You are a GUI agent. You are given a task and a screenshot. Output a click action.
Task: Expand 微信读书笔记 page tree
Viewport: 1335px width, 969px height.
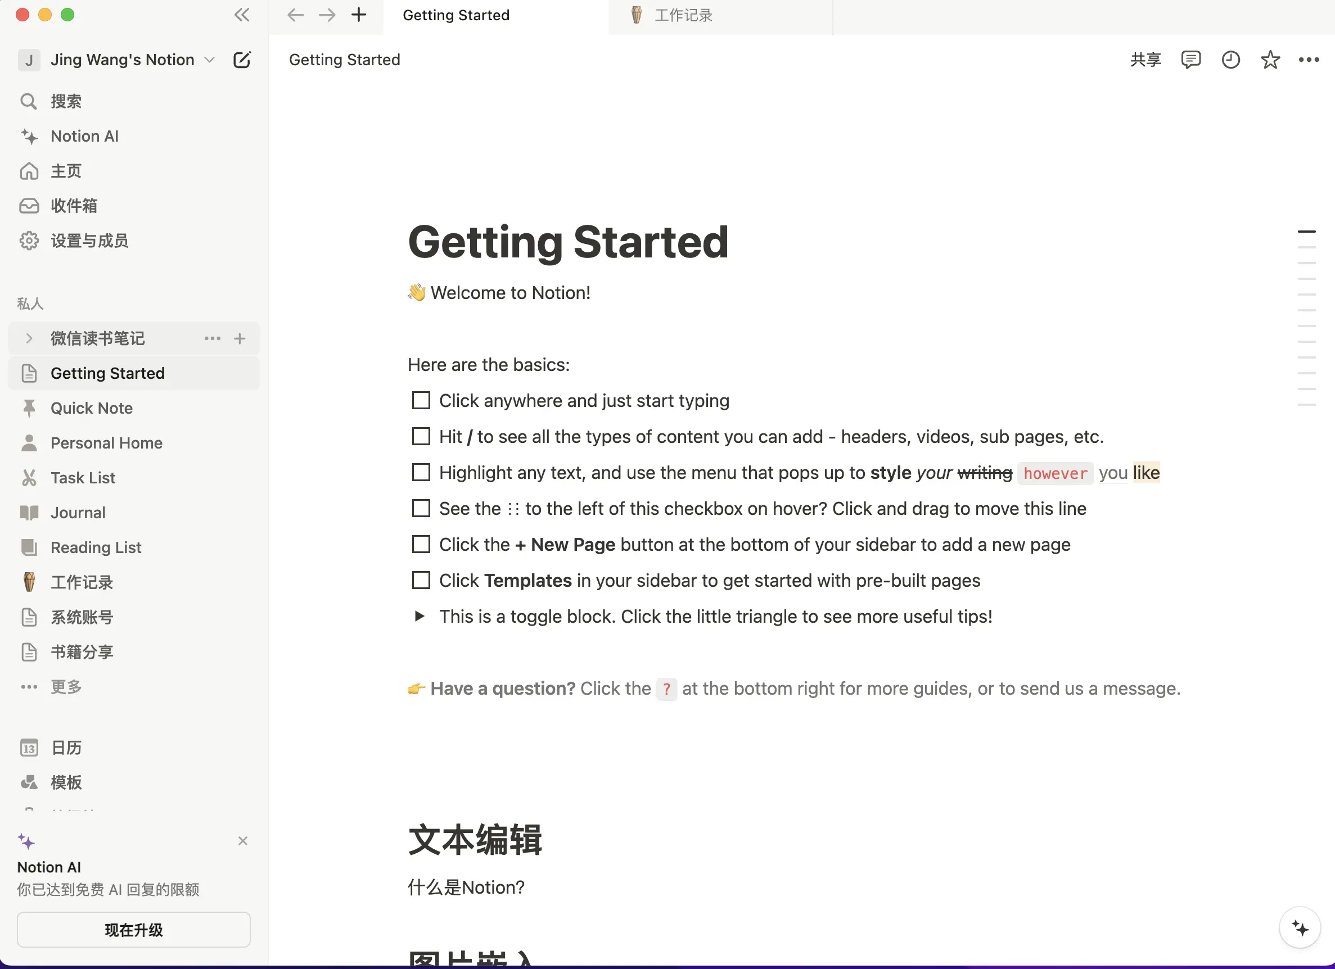(28, 338)
